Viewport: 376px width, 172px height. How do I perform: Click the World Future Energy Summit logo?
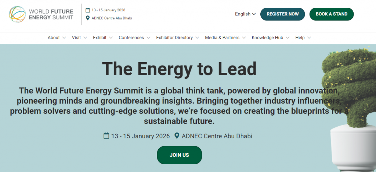click(x=41, y=14)
